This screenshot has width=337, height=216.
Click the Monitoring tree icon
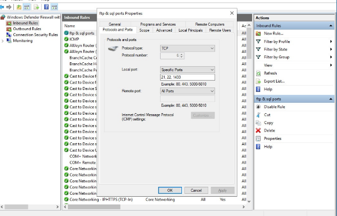[x=9, y=41]
